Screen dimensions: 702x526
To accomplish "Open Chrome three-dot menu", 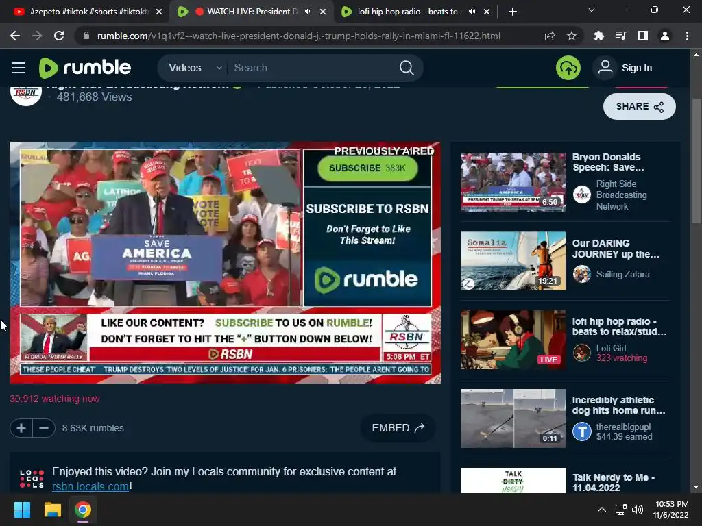I will [687, 36].
